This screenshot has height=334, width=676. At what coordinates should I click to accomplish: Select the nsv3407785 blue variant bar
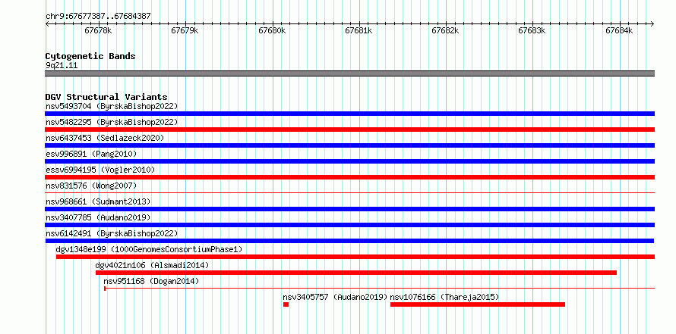tap(349, 225)
